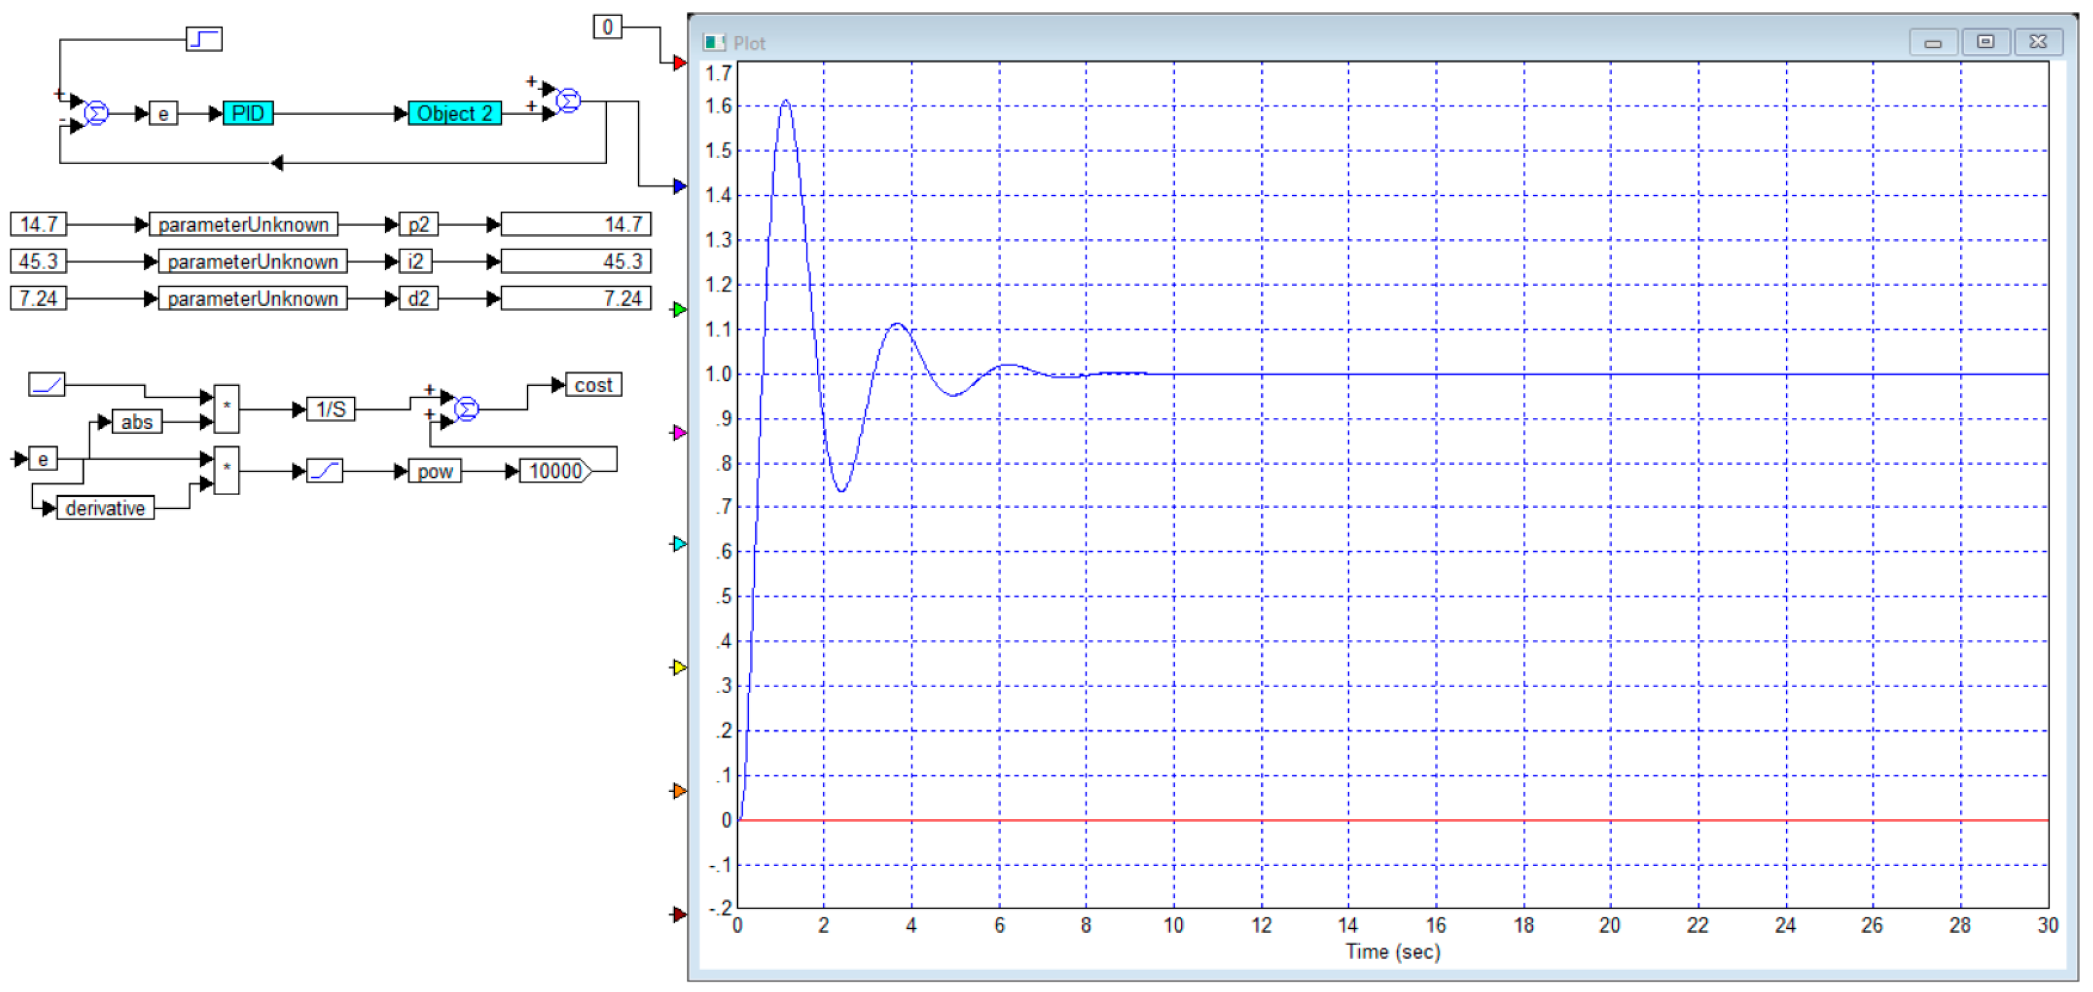Select parameterUnknown block feeding d2
2093x992 pixels.
tap(253, 298)
